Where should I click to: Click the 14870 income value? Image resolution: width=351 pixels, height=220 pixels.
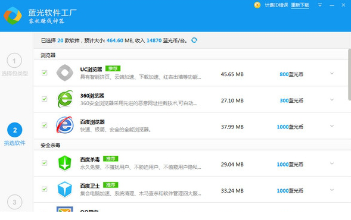[x=154, y=40]
